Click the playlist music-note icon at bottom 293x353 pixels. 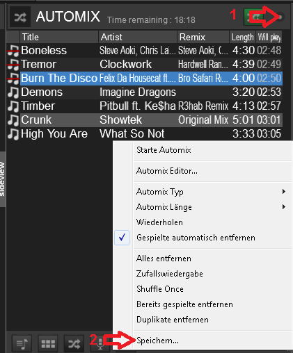pos(22,344)
